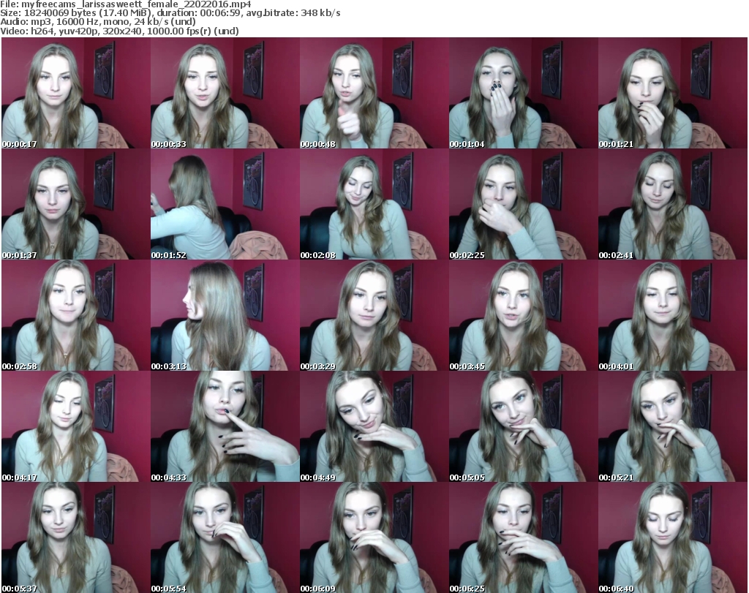749x593 pixels.
Task: Open the frame at 00:01:37
Action: pos(76,204)
